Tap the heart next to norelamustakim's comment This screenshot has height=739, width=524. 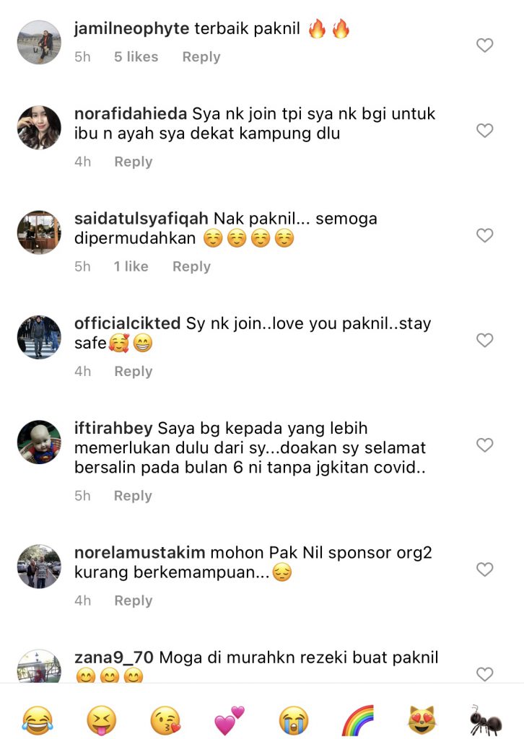tap(484, 569)
